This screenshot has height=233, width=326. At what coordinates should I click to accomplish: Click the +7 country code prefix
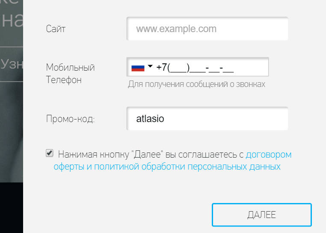click(x=162, y=67)
